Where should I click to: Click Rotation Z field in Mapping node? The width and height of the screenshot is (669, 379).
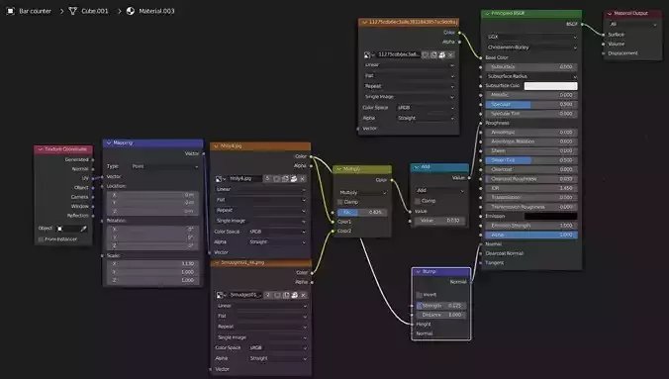(153, 245)
